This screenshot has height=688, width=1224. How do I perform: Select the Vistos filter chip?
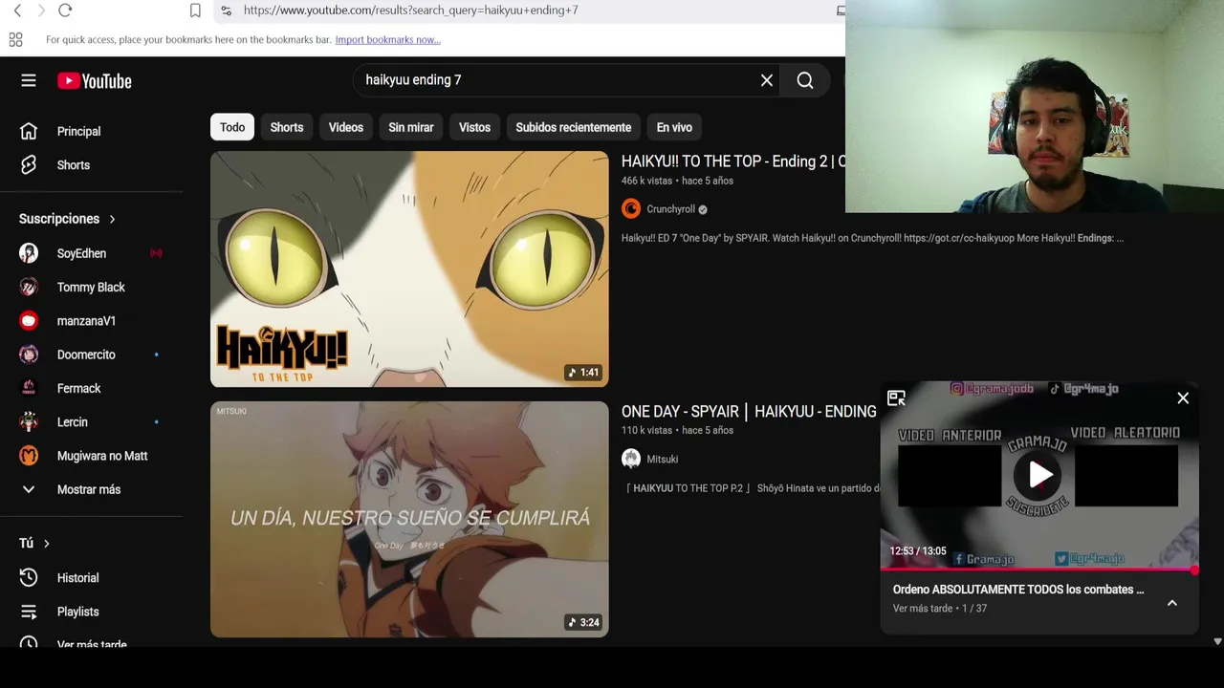pyautogui.click(x=474, y=127)
